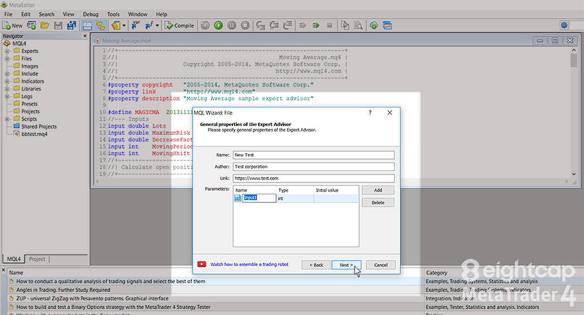Open the dropdown arrow beside the styler icon
The height and width of the screenshot is (315, 584).
tap(123, 26)
